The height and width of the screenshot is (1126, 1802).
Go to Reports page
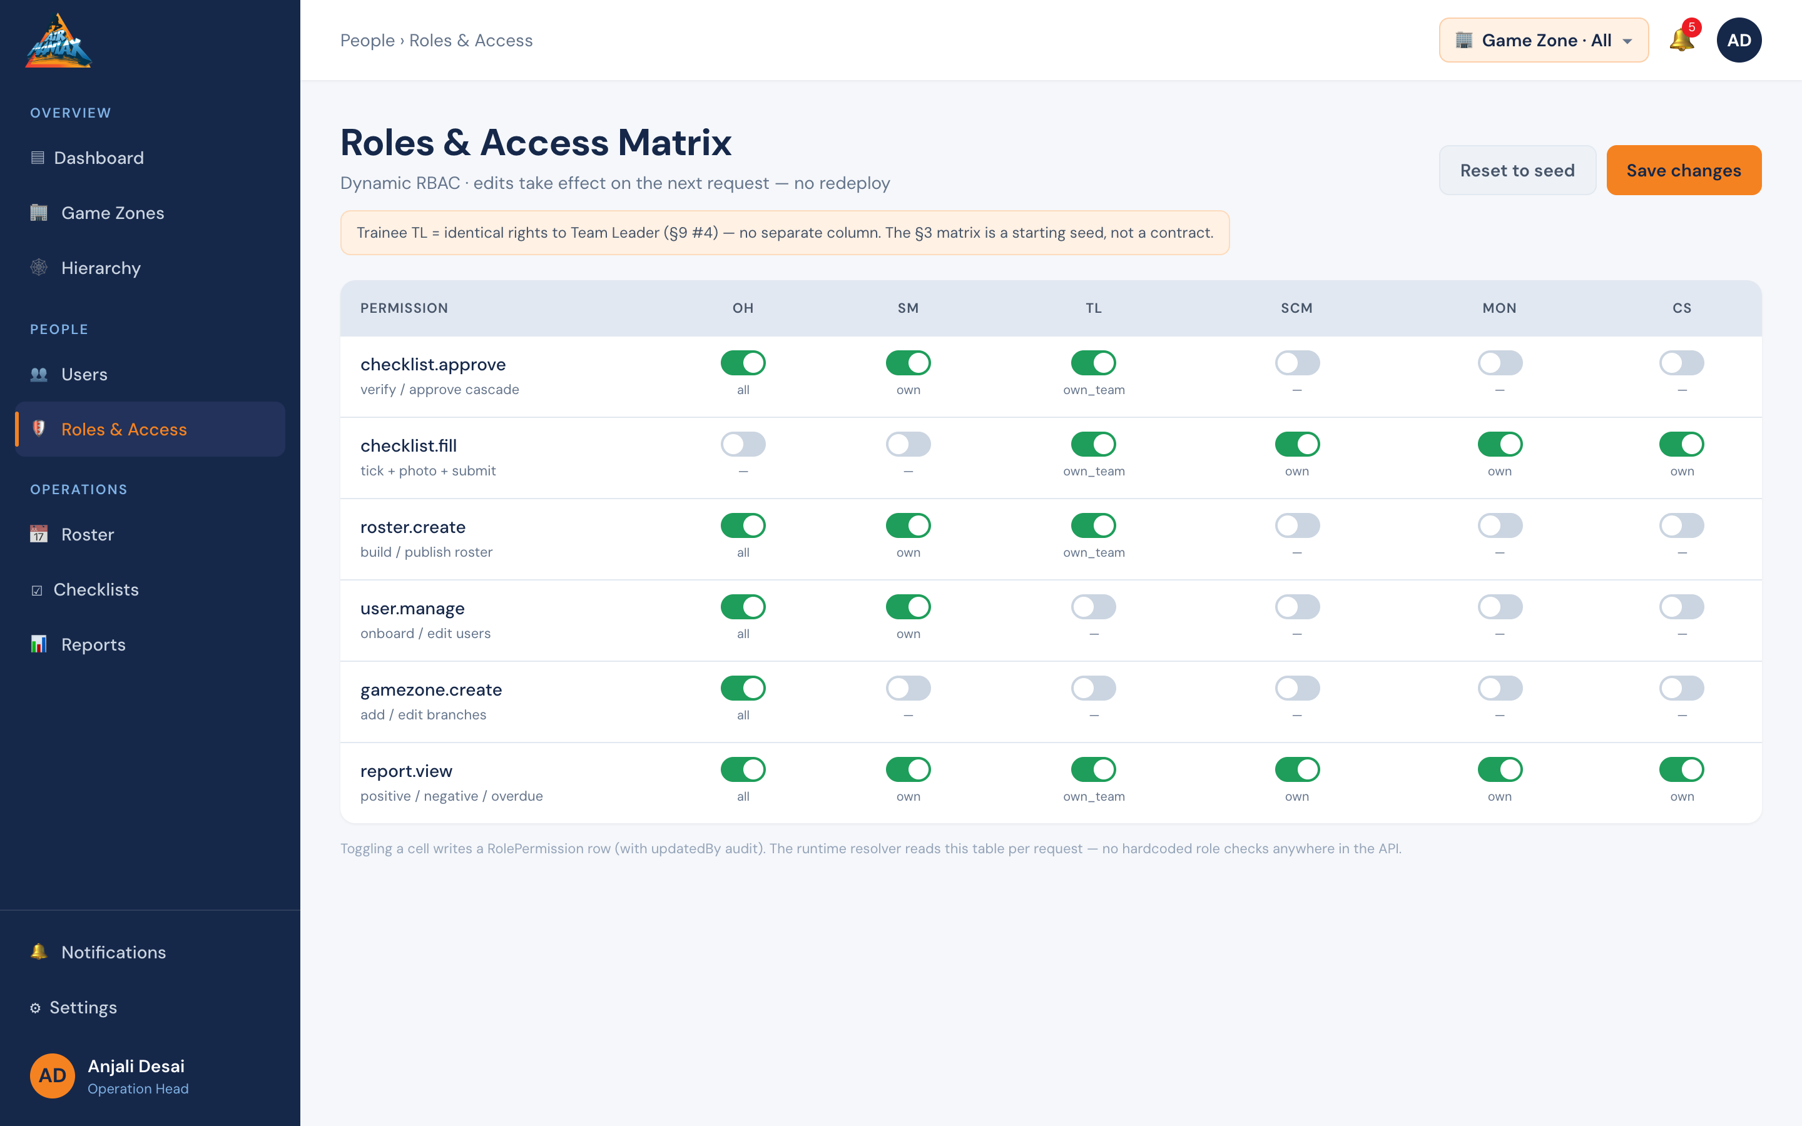point(150,644)
